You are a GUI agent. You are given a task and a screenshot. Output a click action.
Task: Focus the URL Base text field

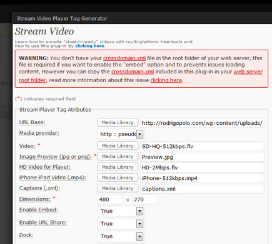[202, 123]
